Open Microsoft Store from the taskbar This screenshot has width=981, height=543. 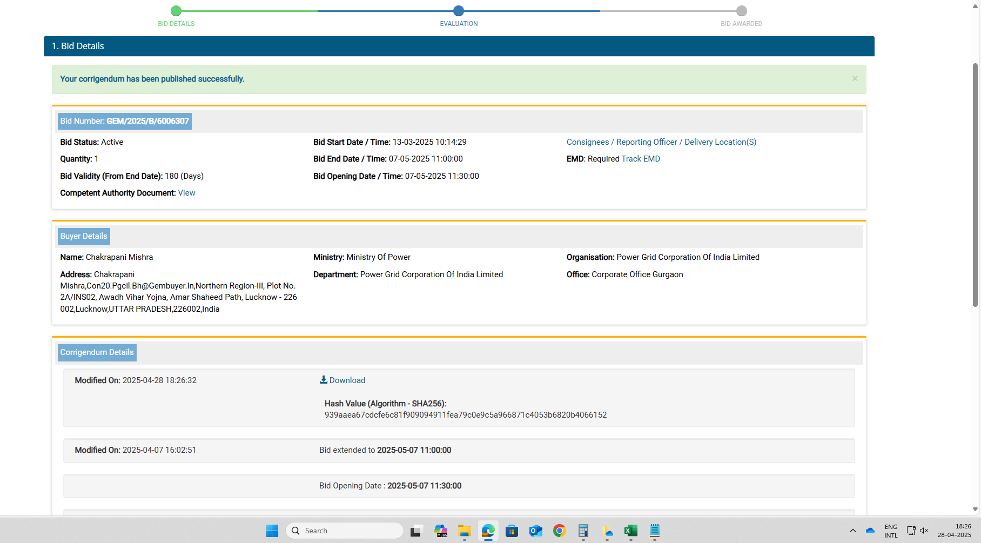(512, 531)
